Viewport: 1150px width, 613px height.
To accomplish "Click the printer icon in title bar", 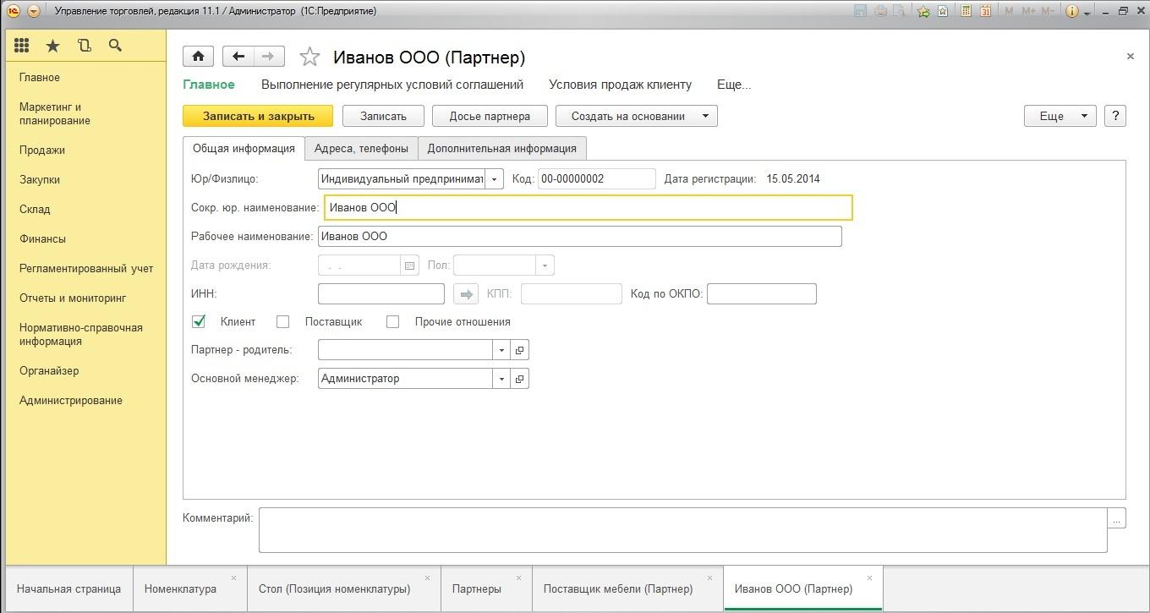I will coord(880,11).
